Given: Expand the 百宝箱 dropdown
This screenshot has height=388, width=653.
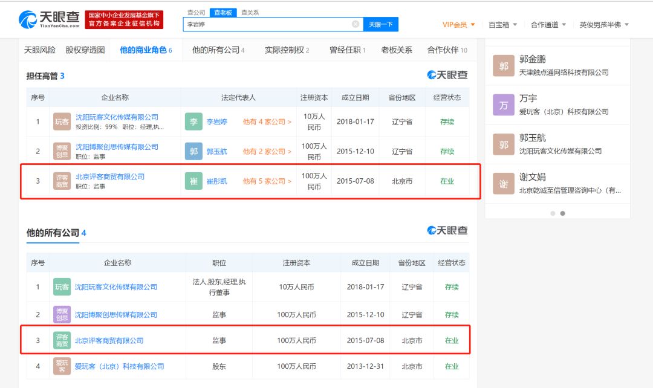Looking at the screenshot, I should tap(502, 25).
